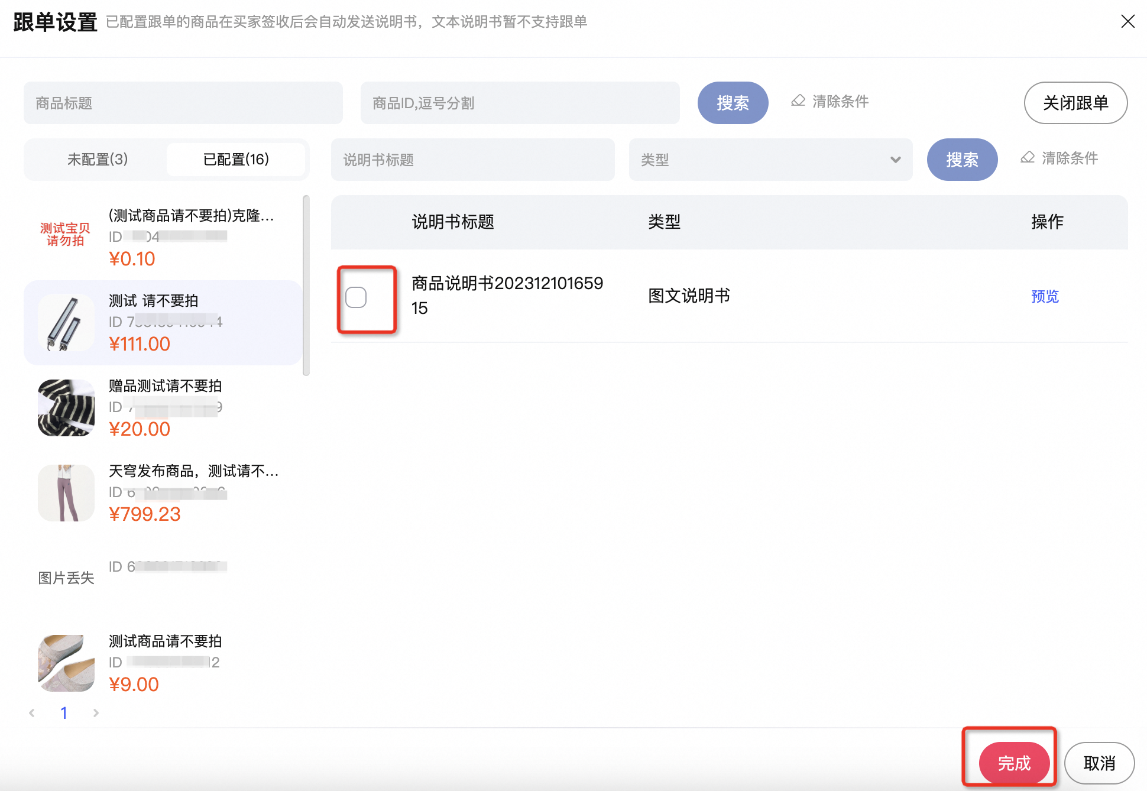The height and width of the screenshot is (791, 1147).
Task: Click the 完成 button
Action: [x=1014, y=763]
